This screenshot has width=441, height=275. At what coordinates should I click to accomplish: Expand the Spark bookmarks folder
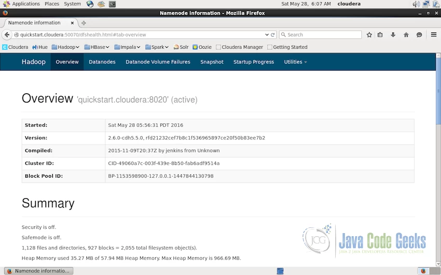tap(157, 47)
